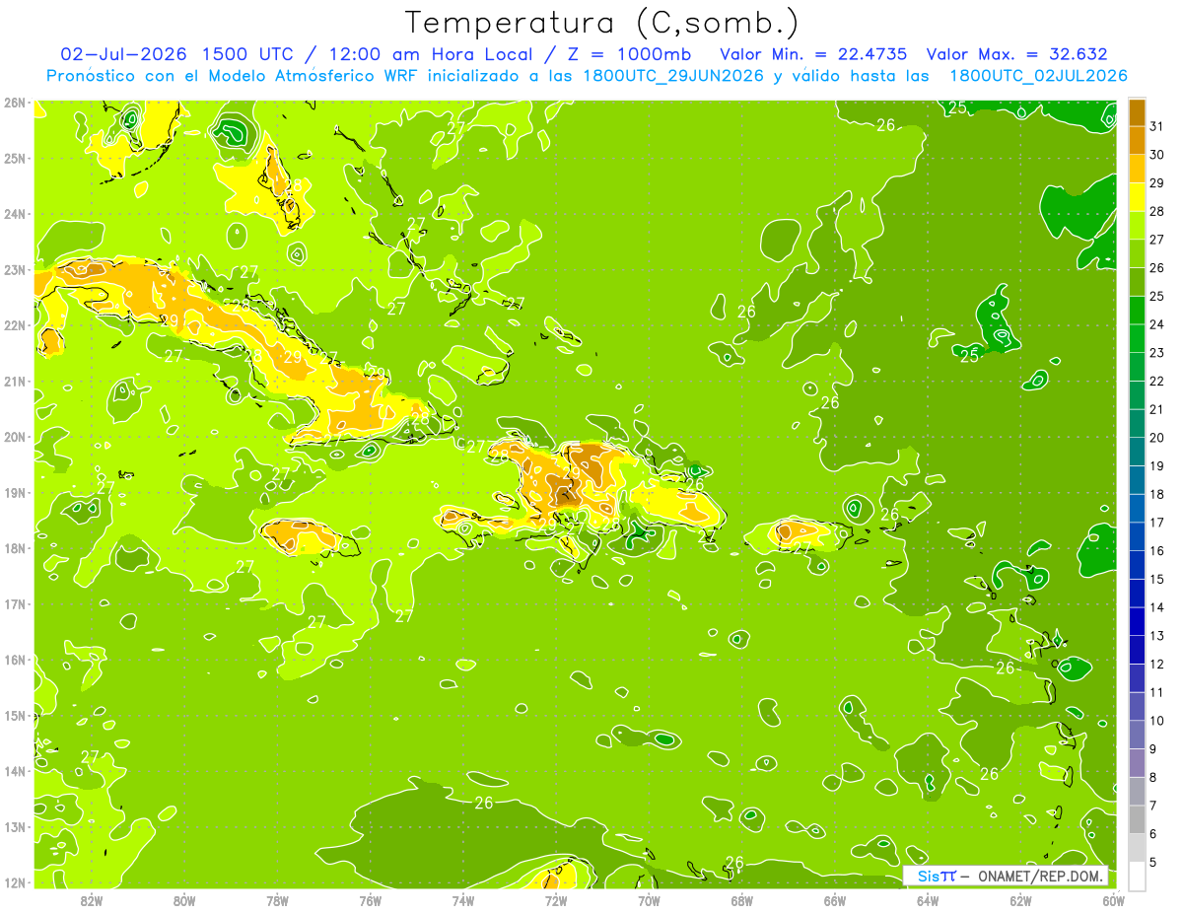The width and height of the screenshot is (1183, 914).
Task: Click the 24N latitude label
Action: pyautogui.click(x=15, y=214)
